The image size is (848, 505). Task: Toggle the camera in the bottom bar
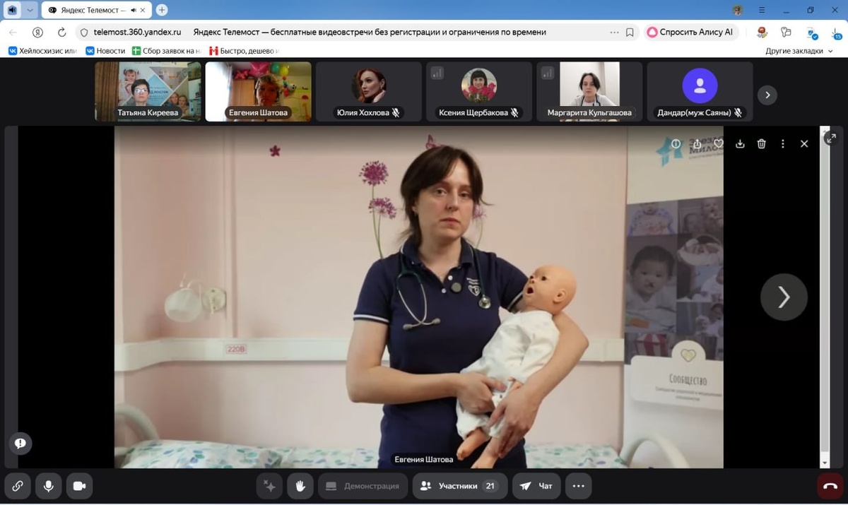(x=79, y=486)
